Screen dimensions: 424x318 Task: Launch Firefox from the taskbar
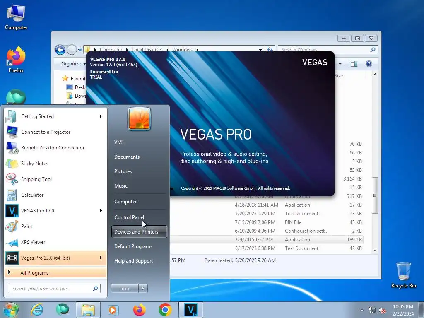click(x=140, y=310)
